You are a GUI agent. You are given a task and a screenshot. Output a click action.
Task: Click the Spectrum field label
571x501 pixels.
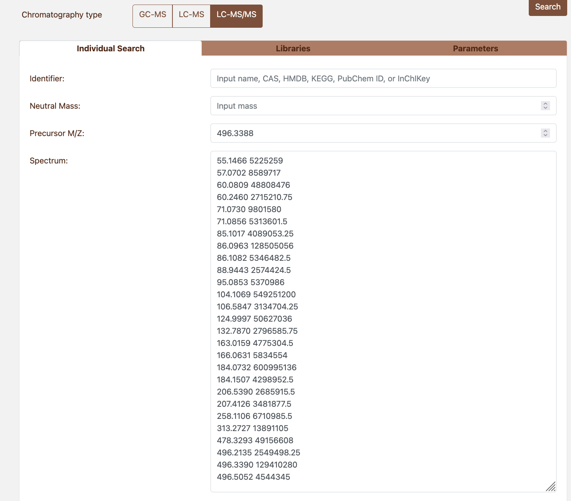tap(48, 160)
